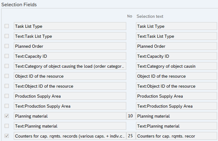The image size is (218, 141).
Task: Click the No field showing 10
Action: point(131,116)
